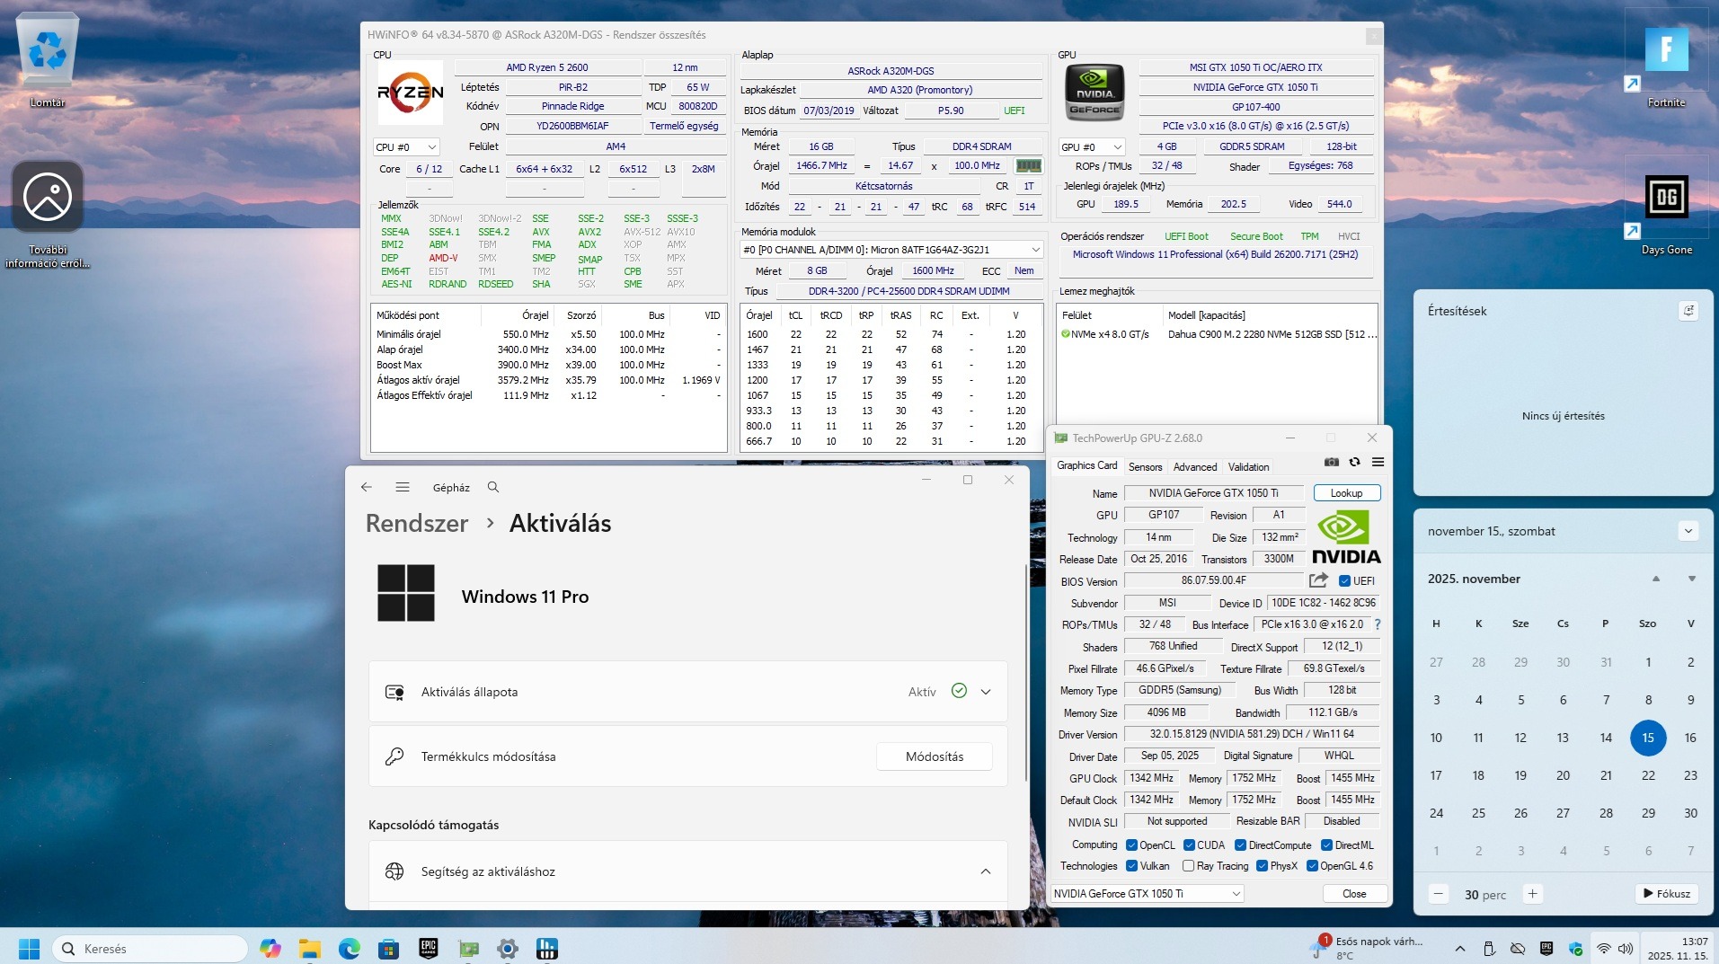The width and height of the screenshot is (1719, 964).
Task: Toggle the OpenCL checkbox
Action: pos(1131,845)
